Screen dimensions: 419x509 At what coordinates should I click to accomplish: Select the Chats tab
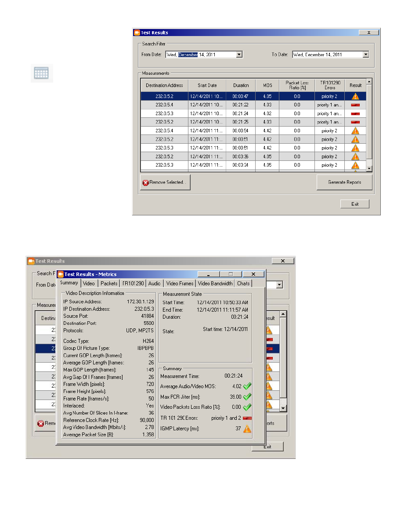point(243,284)
